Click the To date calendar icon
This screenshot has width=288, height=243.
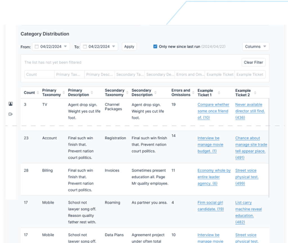point(85,47)
